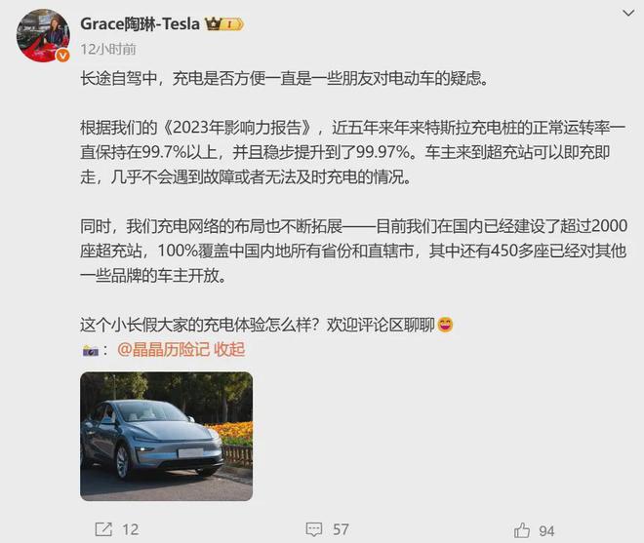Click the like count 94

[x=546, y=531]
